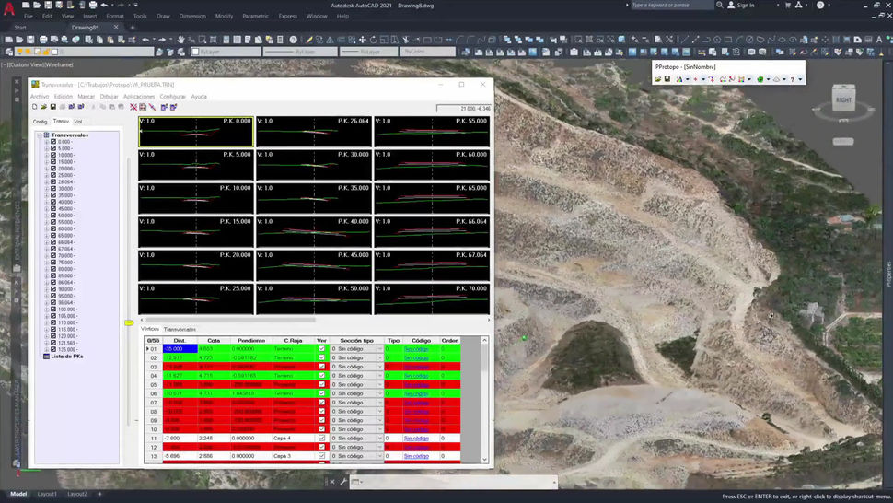The image size is (893, 503).
Task: Expand the Transversales root tree node
Action: (39, 135)
